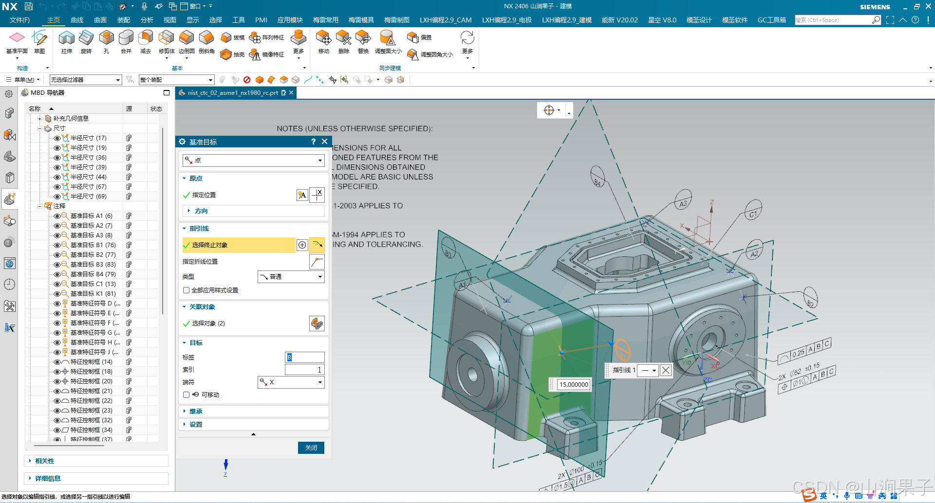Screen dimensions: 935x503
Task: Open the 端符 X dropdown
Action: click(x=291, y=382)
